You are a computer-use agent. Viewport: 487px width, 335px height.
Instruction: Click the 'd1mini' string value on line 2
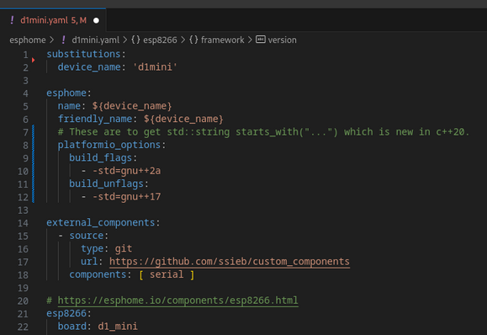point(155,67)
